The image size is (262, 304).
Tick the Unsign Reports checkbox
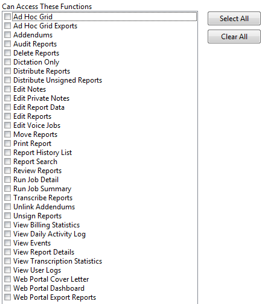(x=7, y=216)
